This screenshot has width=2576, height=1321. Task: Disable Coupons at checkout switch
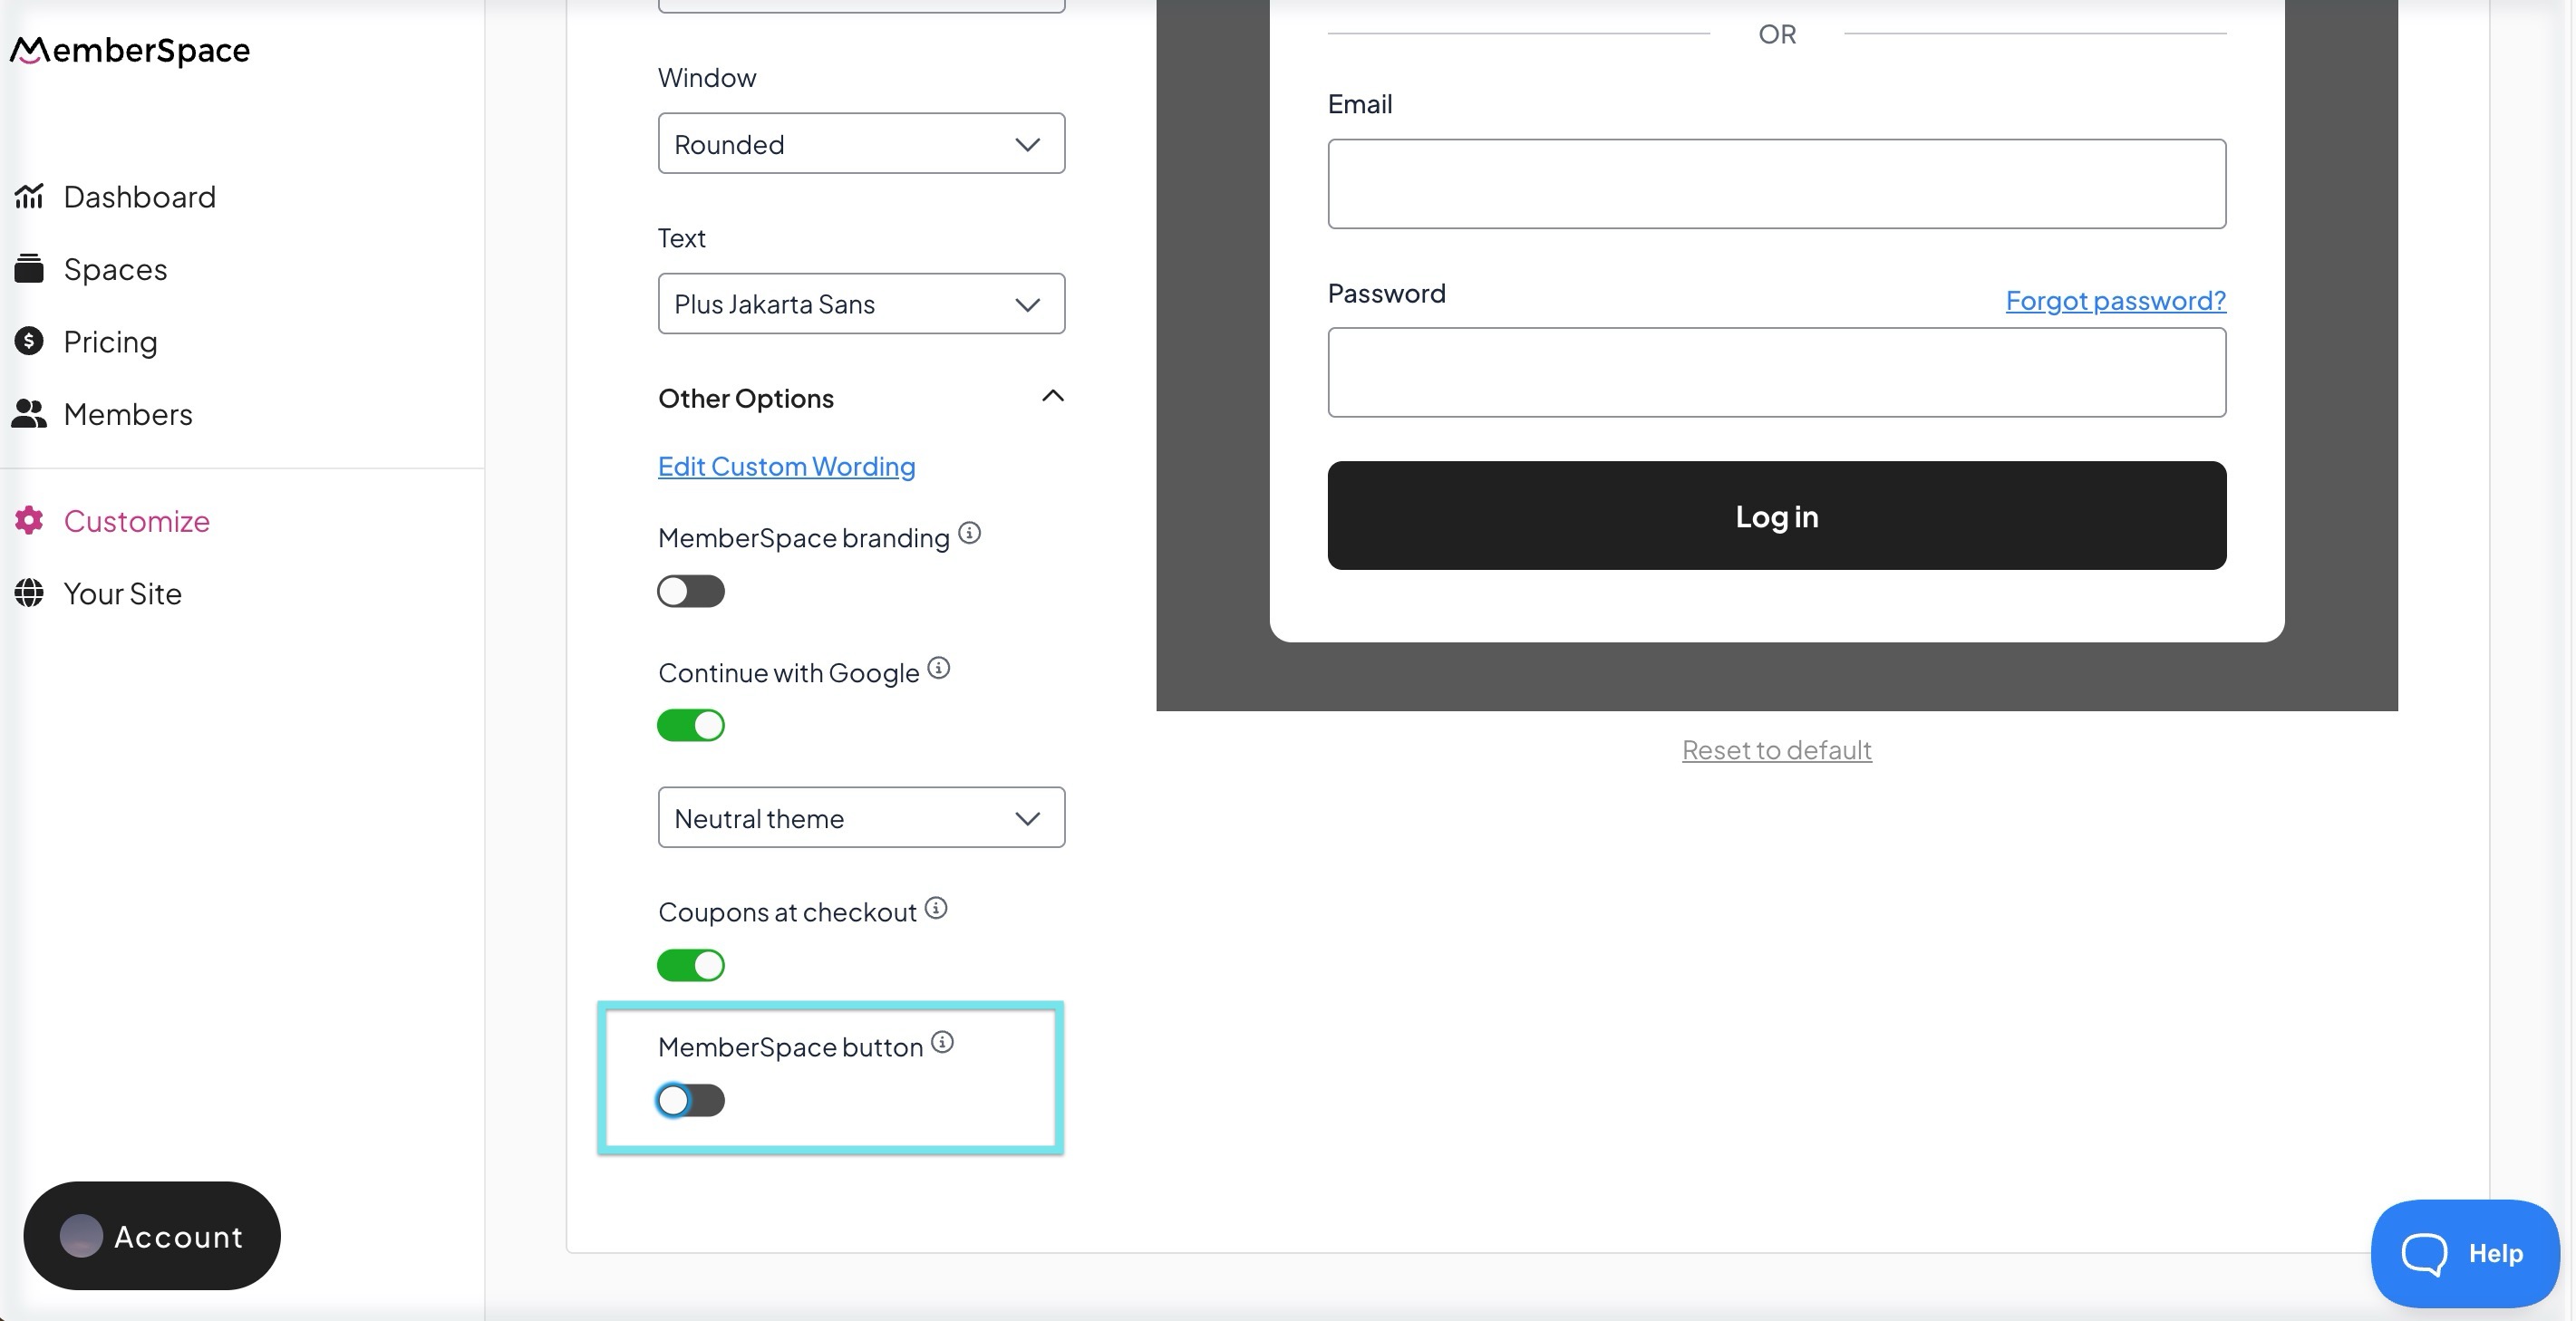pyautogui.click(x=690, y=965)
